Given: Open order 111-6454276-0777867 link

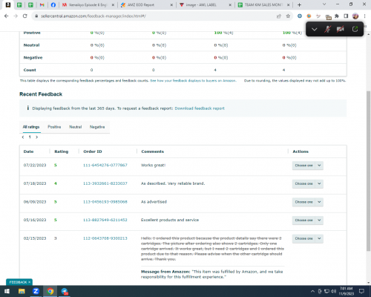Looking at the screenshot, I should (105, 165).
